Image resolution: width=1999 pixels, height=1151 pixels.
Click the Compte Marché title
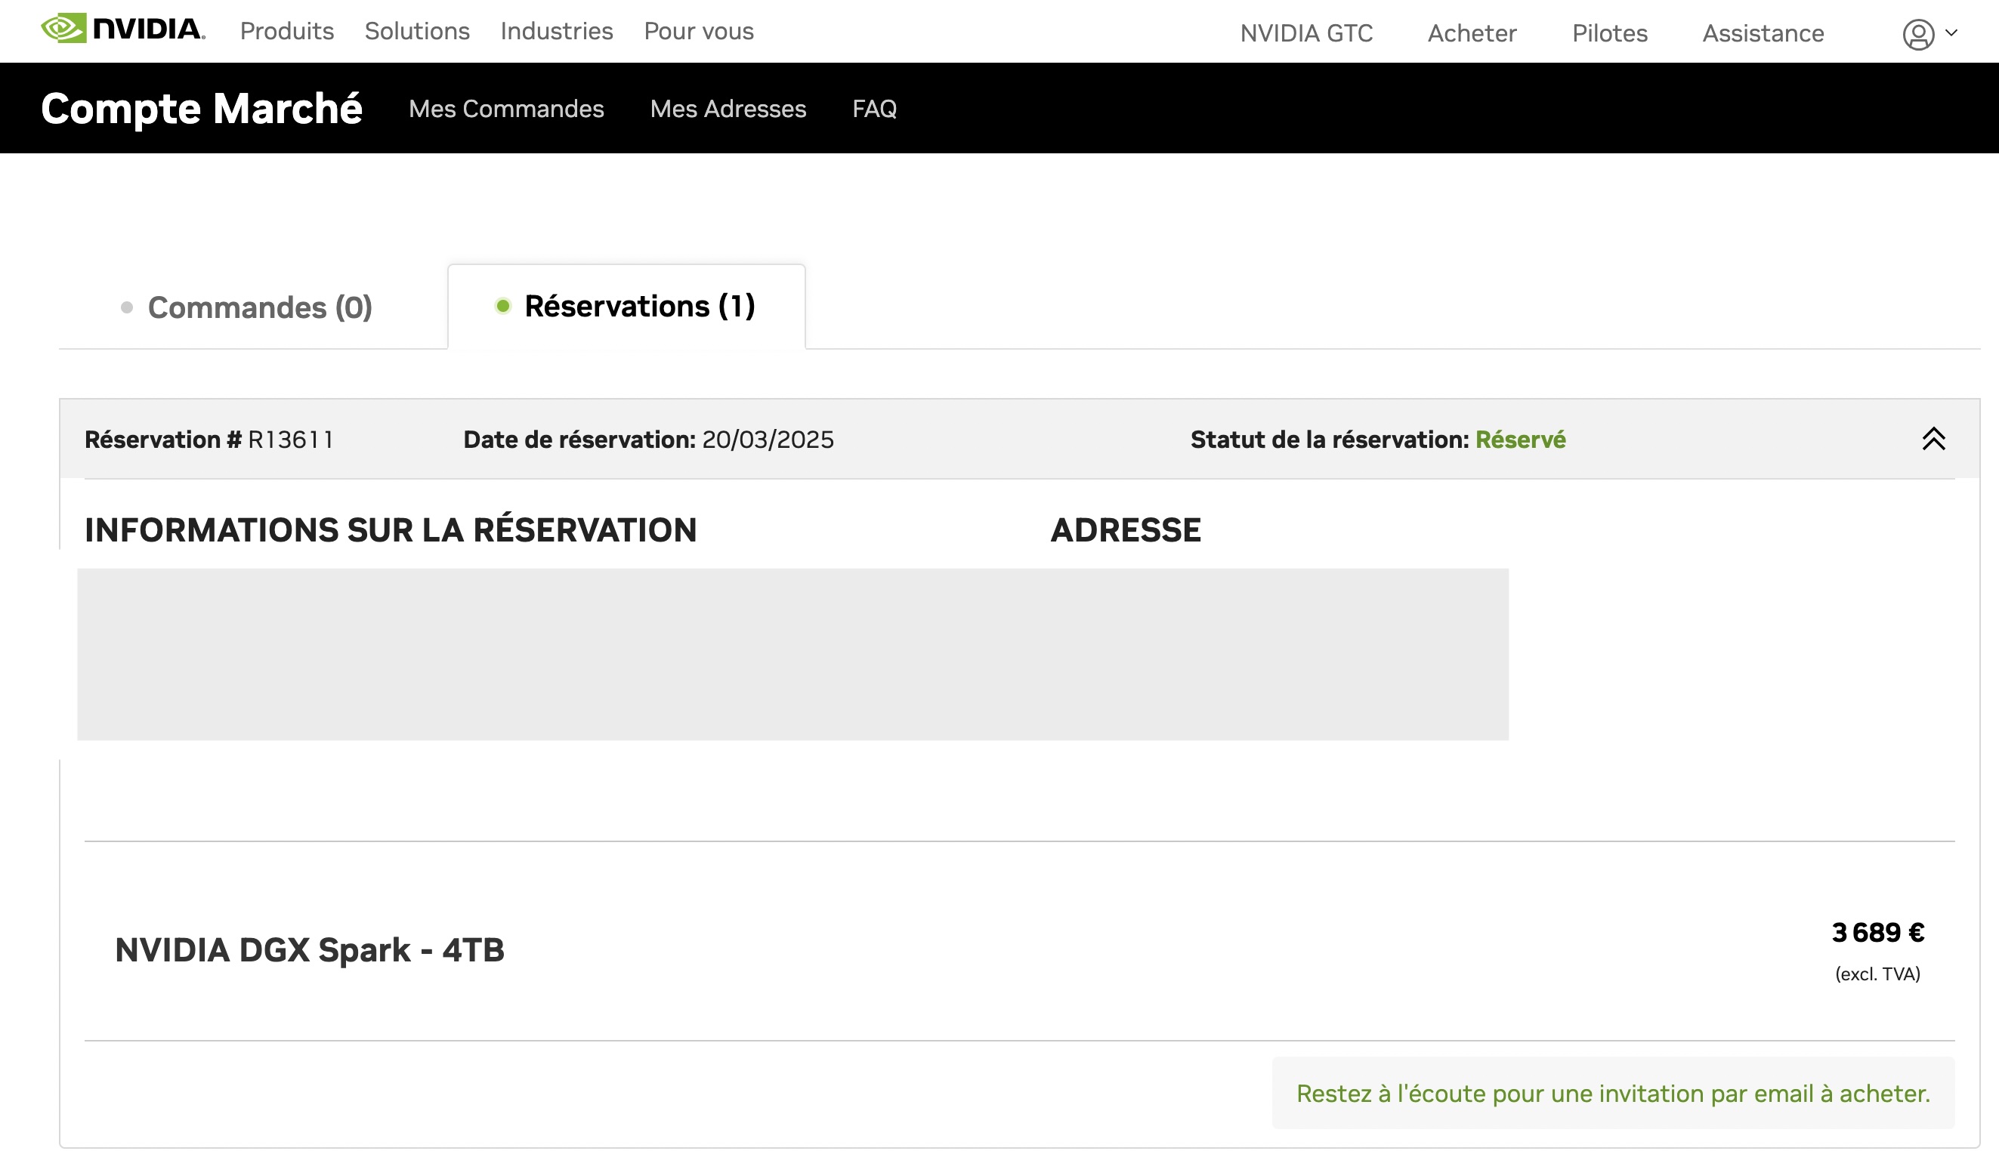pos(201,108)
